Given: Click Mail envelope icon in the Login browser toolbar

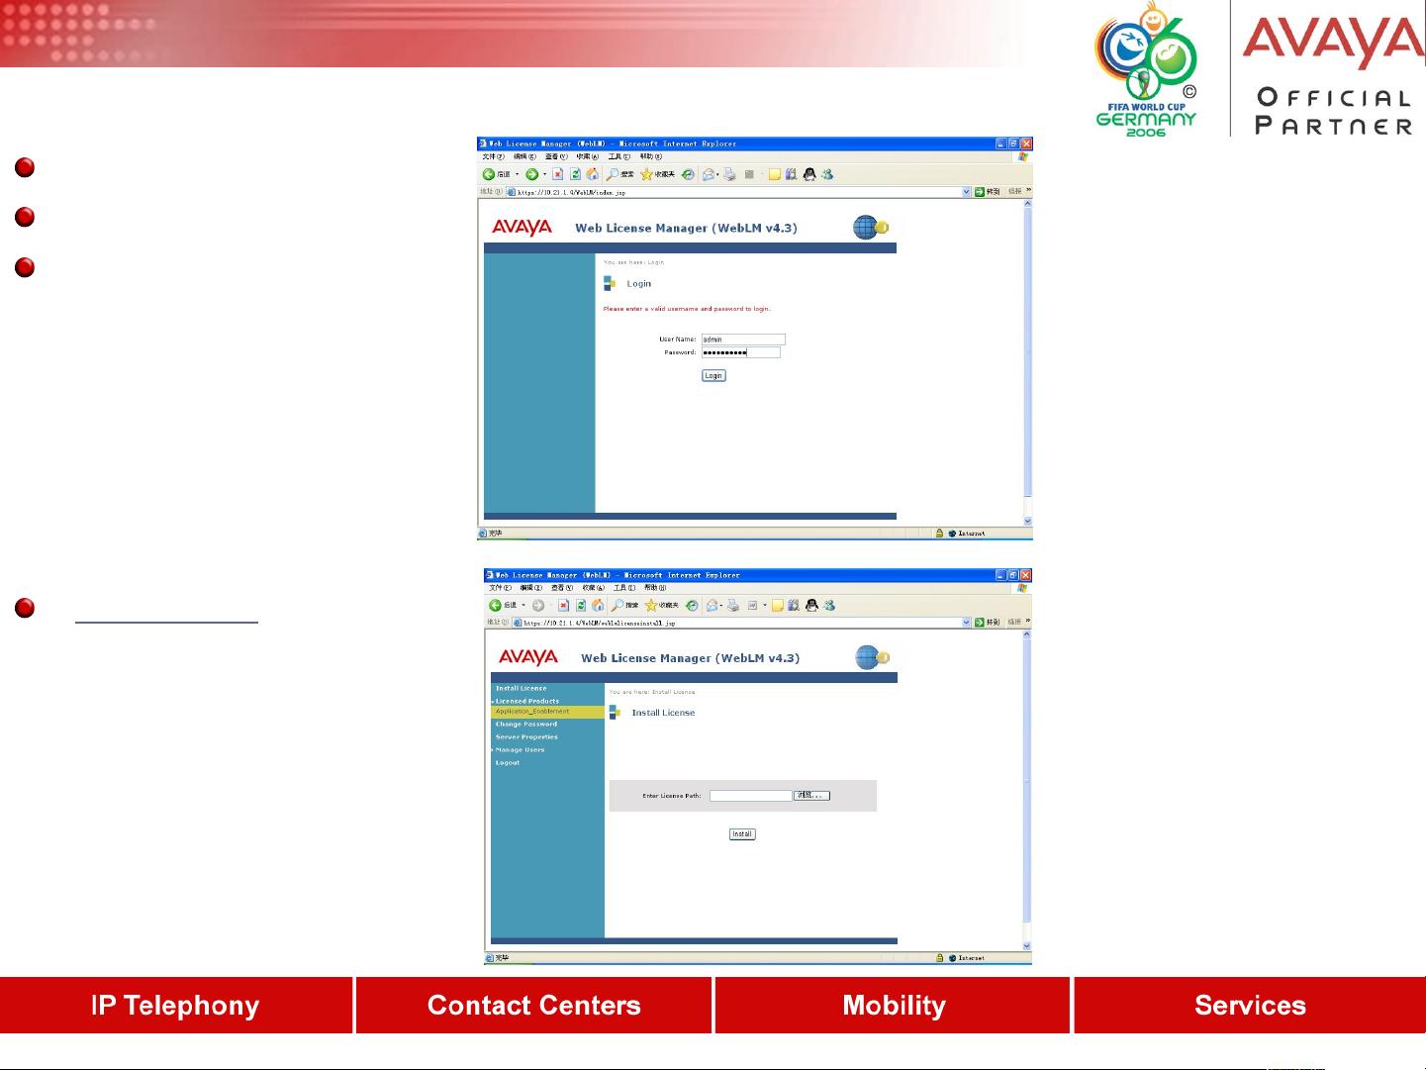Looking at the screenshot, I should (709, 174).
